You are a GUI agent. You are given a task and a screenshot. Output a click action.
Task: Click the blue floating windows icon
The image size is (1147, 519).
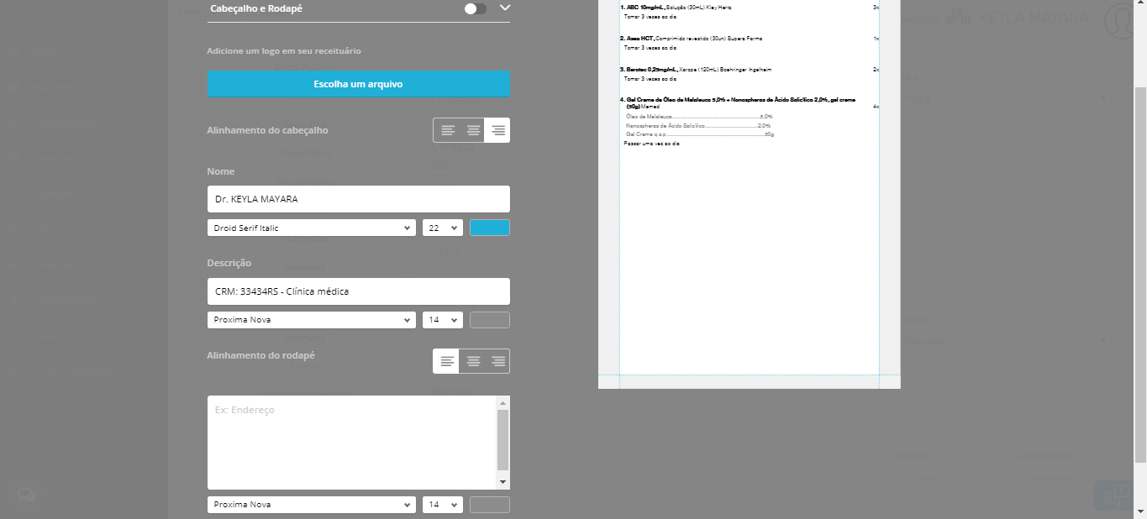pyautogui.click(x=1115, y=495)
